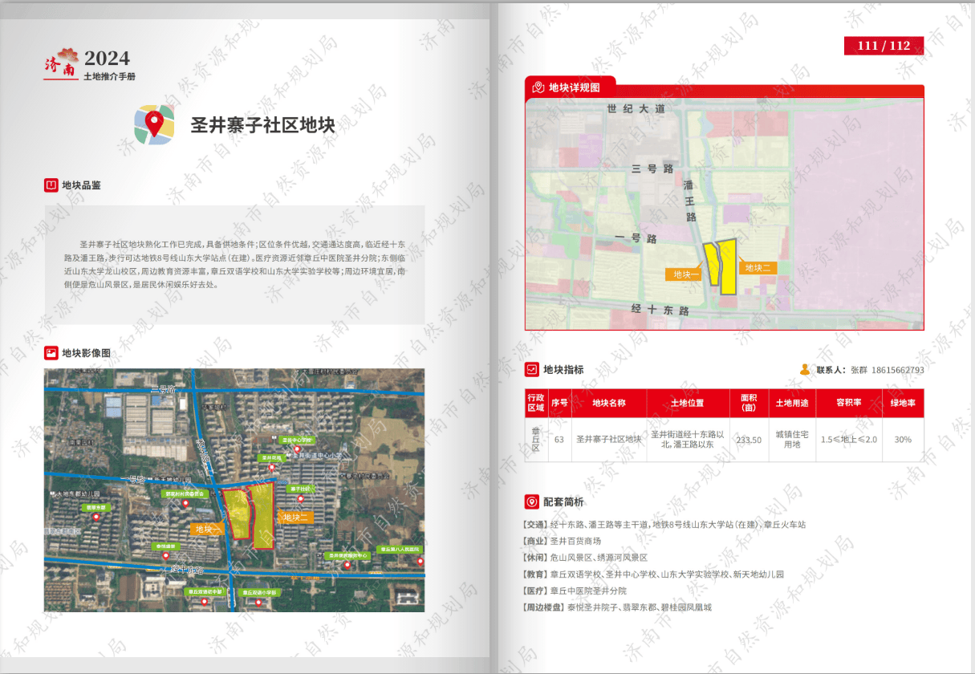Click the 面积(亩) table header
Screen dimensions: 975x674
[x=749, y=403]
